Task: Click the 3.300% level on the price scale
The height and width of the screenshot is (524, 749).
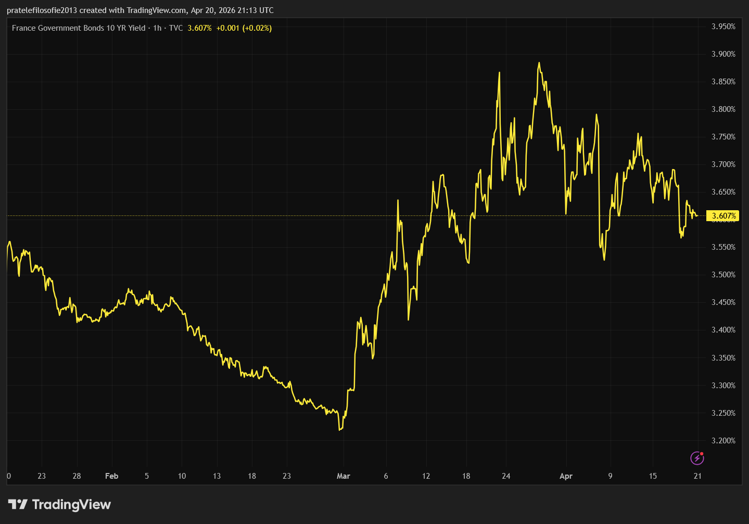Action: point(723,386)
